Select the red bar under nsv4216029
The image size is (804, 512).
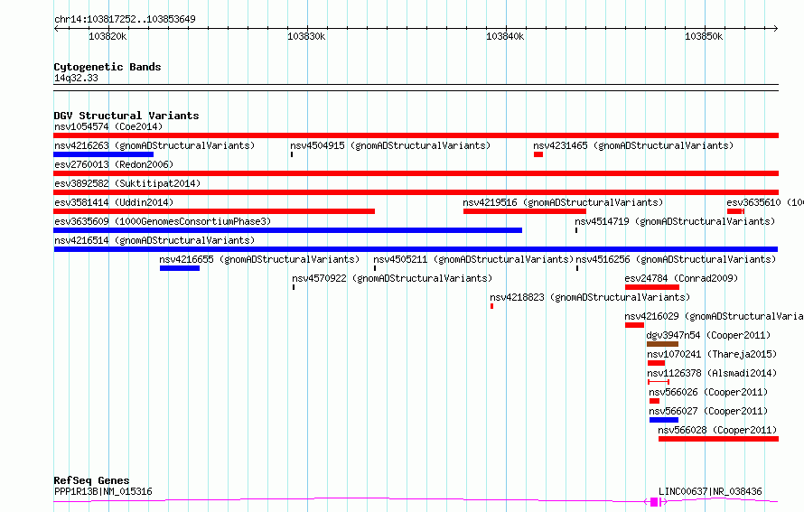tap(635, 325)
